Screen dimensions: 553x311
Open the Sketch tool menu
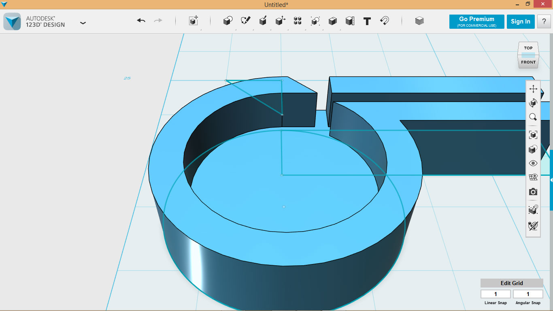tap(245, 21)
